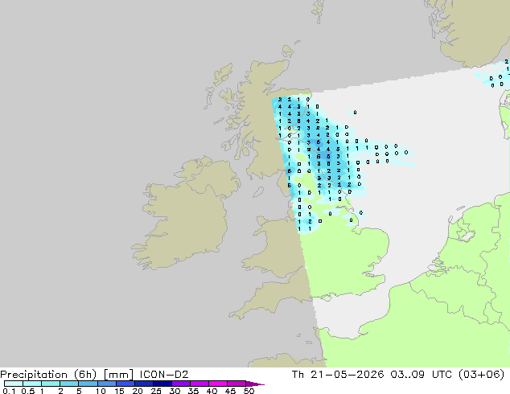Click the 1–2 mm legend color swatch
Viewport: 510px width, 394px height.
click(x=51, y=384)
